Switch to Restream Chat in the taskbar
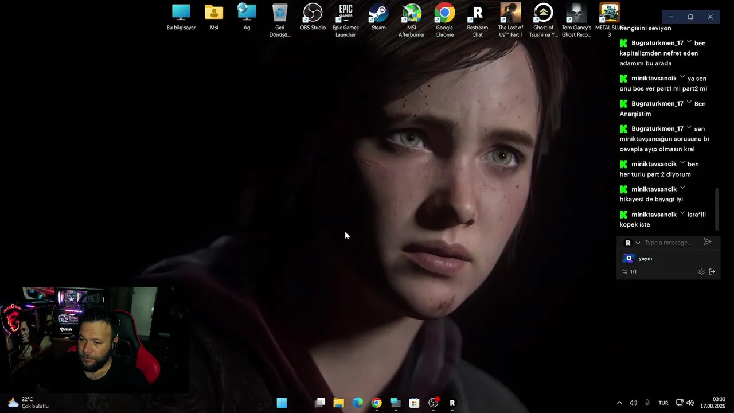734x413 pixels. [x=452, y=403]
